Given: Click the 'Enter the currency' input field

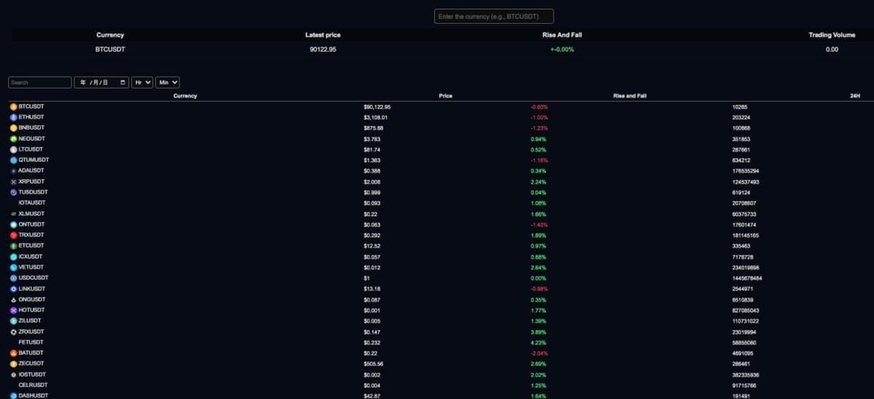Looking at the screenshot, I should (x=494, y=16).
